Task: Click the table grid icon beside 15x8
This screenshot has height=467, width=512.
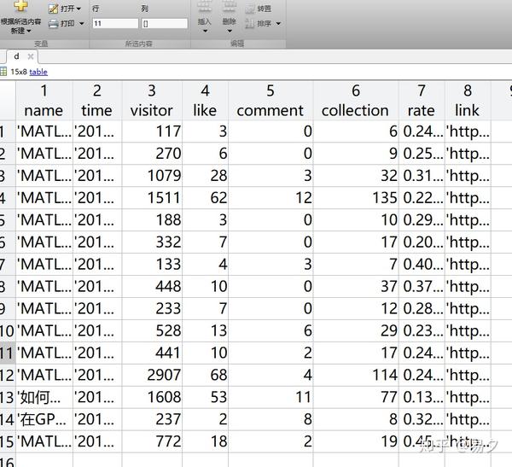Action: (x=3, y=72)
